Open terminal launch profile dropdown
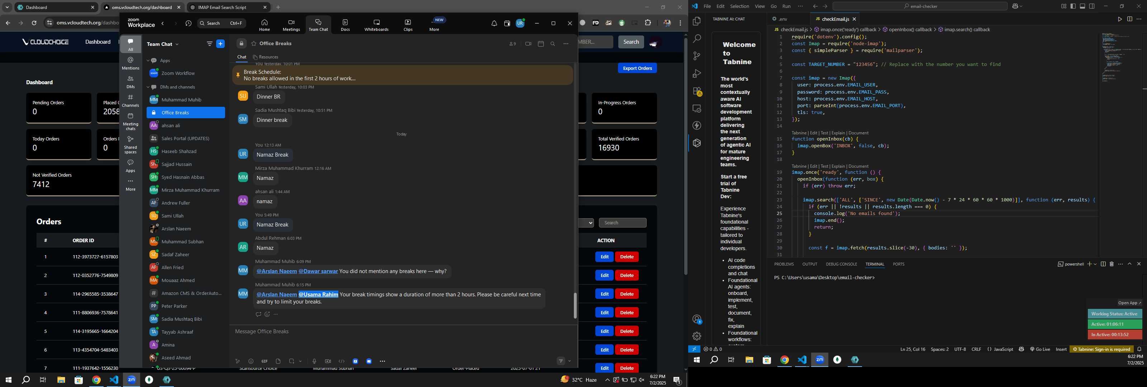The width and height of the screenshot is (1147, 387). coord(1095,264)
